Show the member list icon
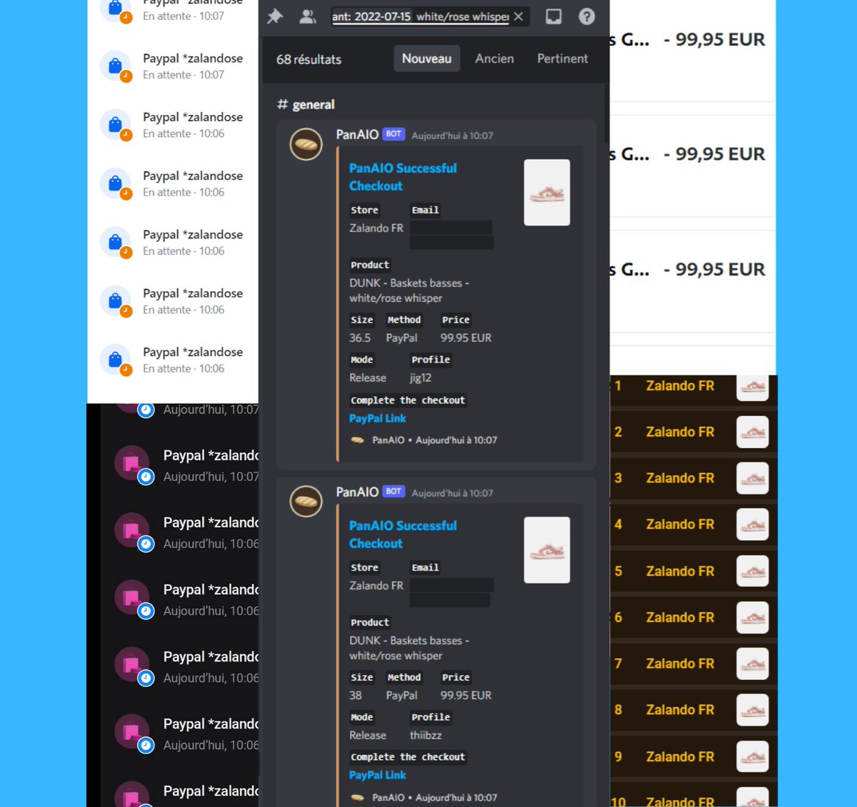857x807 pixels. (308, 16)
